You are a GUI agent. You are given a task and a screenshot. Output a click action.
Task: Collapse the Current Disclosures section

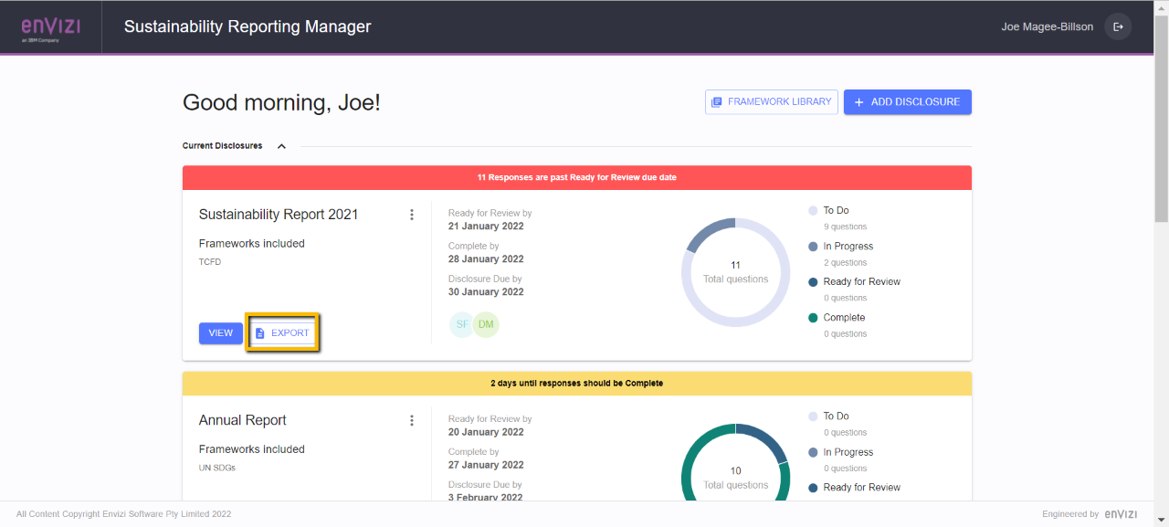pos(281,146)
